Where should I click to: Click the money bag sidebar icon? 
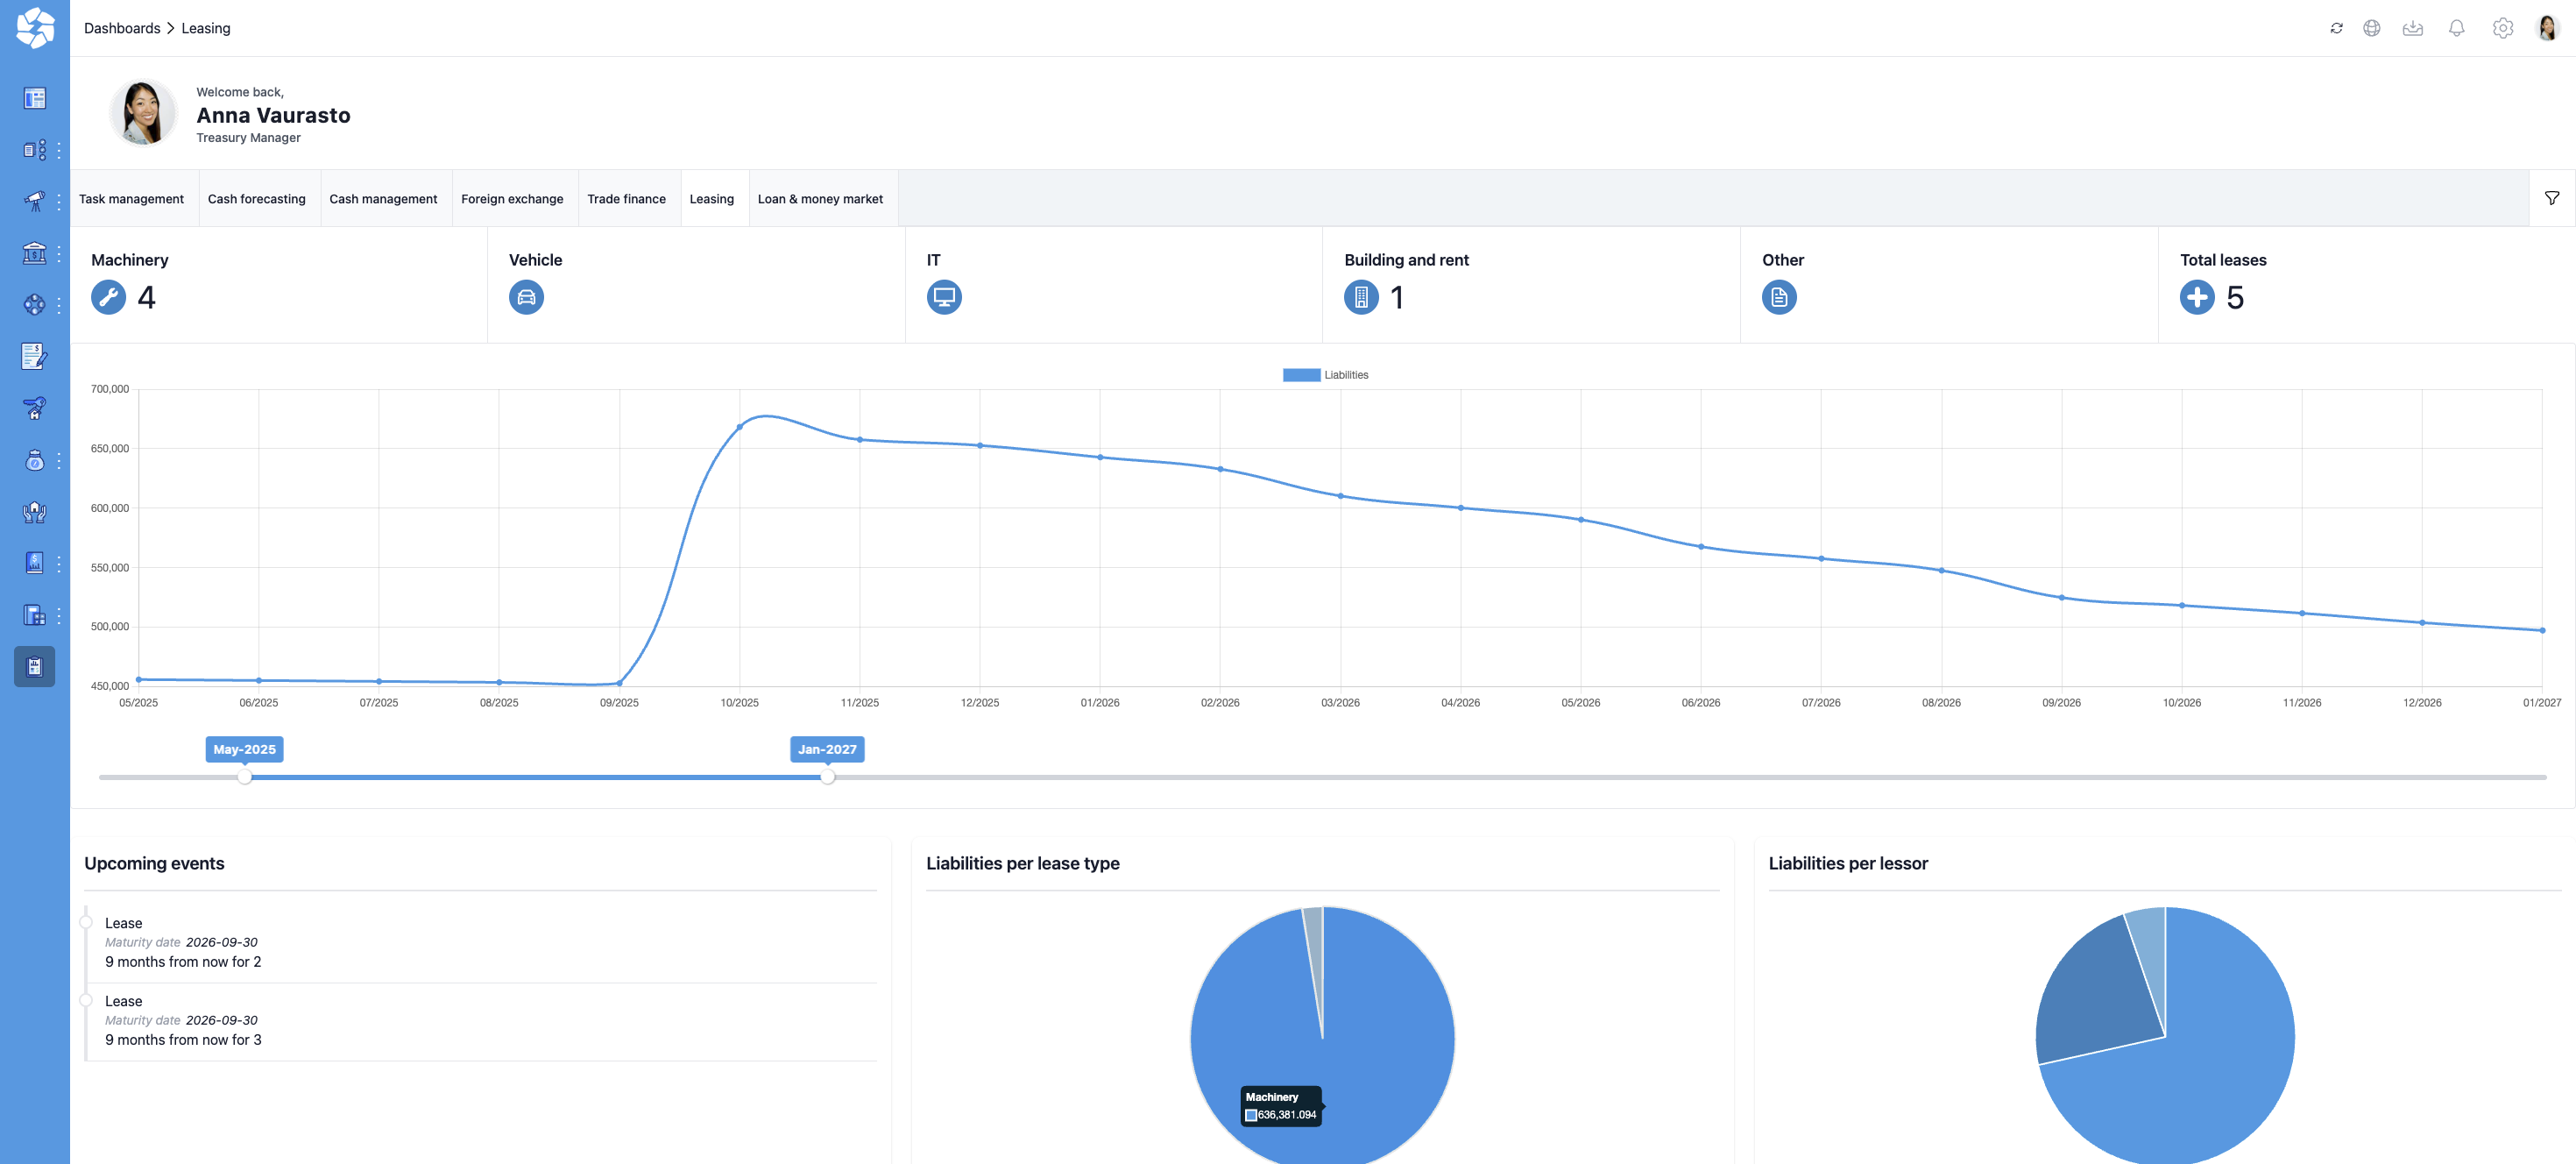[x=34, y=460]
